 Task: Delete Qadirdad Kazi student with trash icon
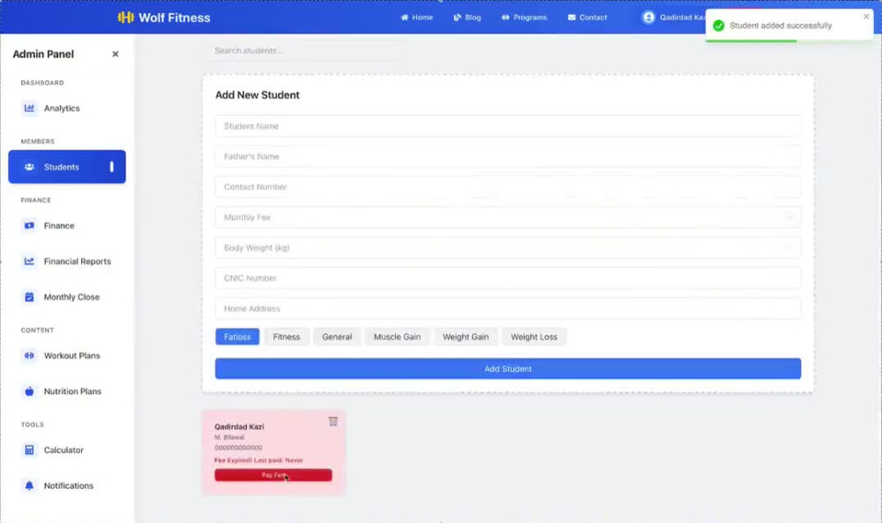tap(333, 422)
